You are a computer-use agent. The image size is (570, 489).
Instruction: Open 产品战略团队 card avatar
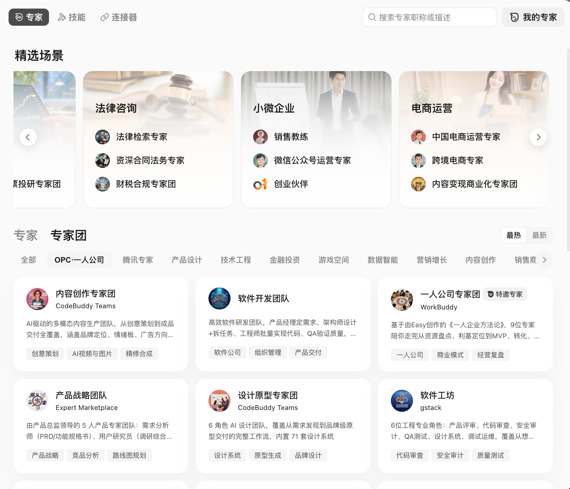(x=37, y=401)
